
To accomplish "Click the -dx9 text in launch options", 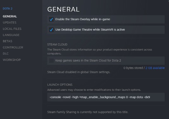I will 147,97.
